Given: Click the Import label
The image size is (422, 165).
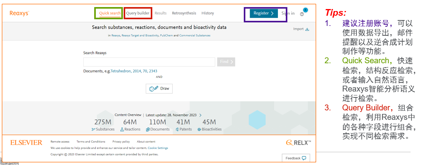Looking at the screenshot, I should (x=298, y=29).
